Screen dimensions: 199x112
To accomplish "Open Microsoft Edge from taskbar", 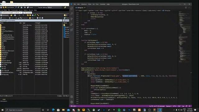I will (53, 110).
